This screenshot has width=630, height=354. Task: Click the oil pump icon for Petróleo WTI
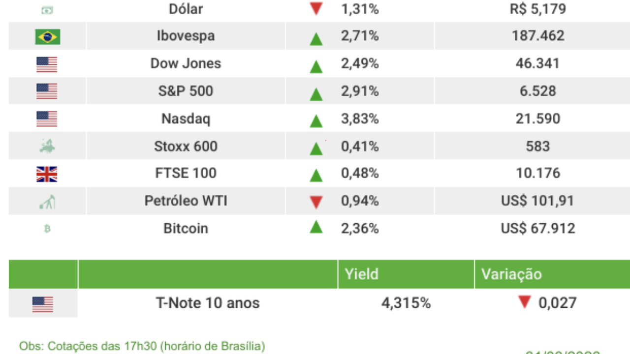point(47,202)
